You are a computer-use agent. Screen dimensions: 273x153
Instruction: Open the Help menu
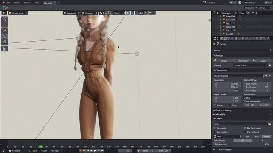37,3
